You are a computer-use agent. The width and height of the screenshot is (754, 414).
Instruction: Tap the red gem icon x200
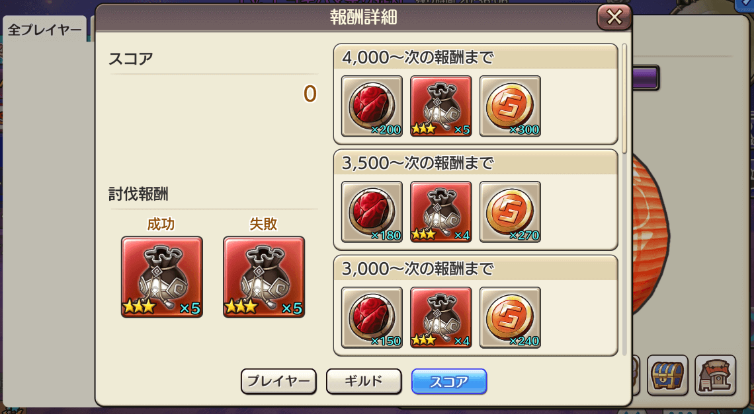(372, 106)
